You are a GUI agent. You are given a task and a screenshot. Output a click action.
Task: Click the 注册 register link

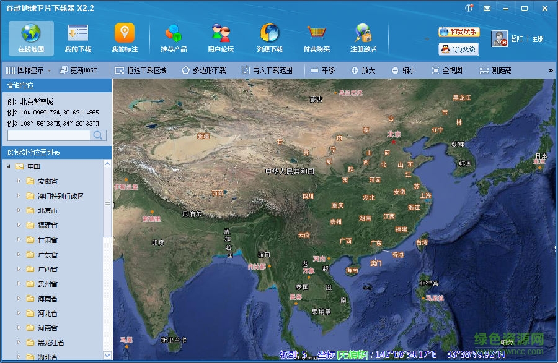[x=538, y=39]
